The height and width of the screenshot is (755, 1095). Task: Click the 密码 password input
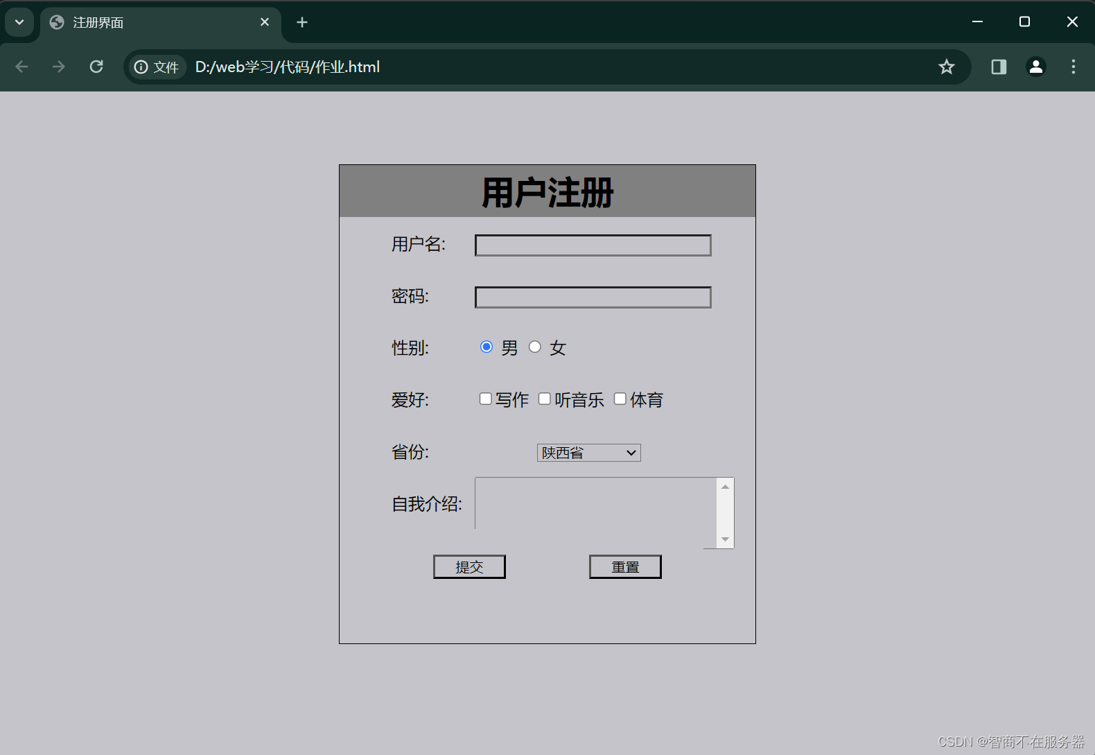pos(593,297)
